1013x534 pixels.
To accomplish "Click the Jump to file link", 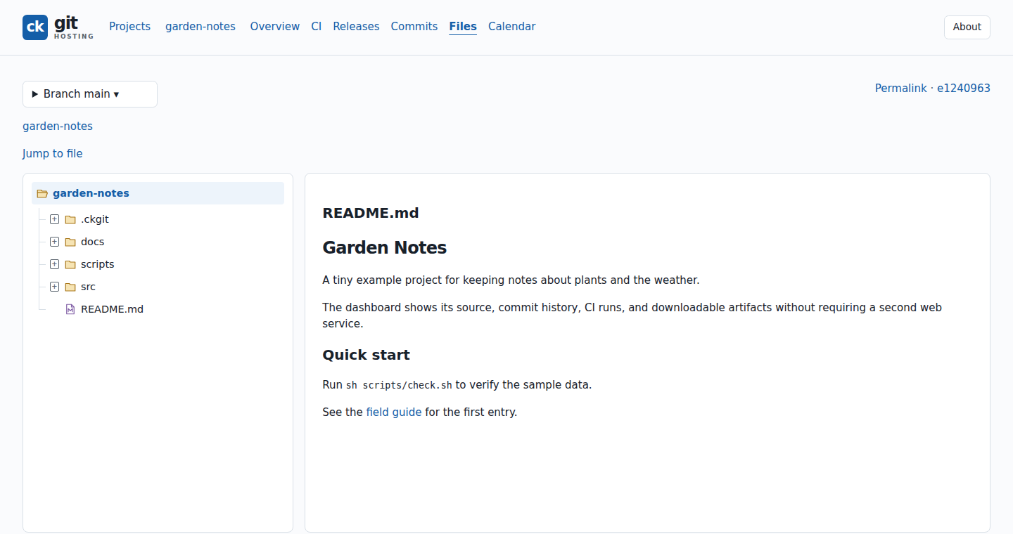I will coord(53,154).
